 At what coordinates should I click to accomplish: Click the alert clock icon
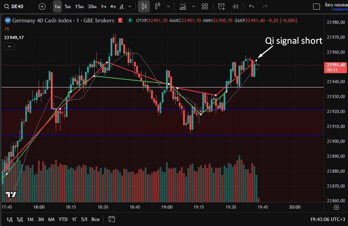pyautogui.click(x=221, y=6)
